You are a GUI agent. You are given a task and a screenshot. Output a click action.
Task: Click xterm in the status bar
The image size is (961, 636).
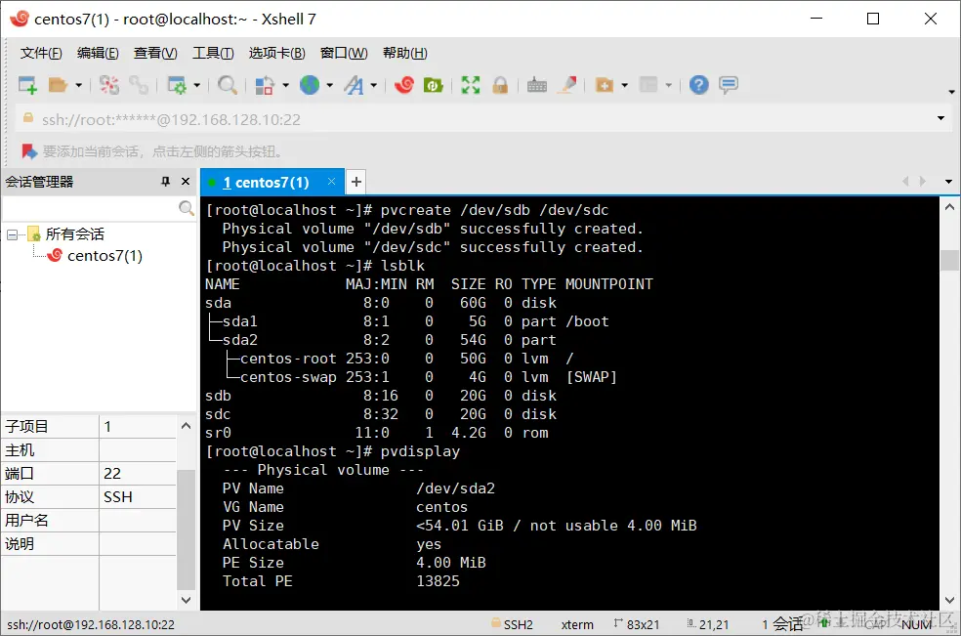click(577, 624)
